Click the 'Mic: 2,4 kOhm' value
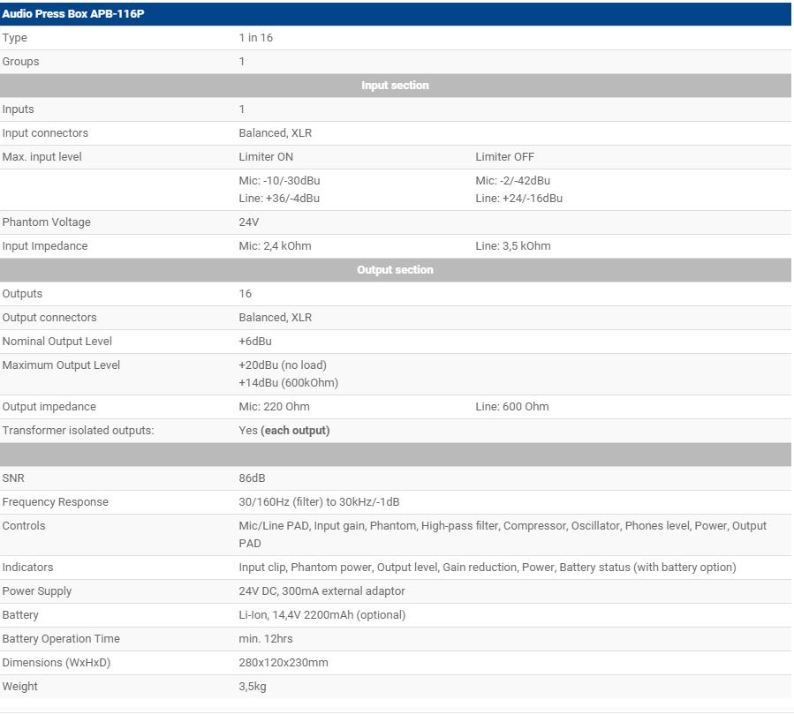 tap(275, 246)
